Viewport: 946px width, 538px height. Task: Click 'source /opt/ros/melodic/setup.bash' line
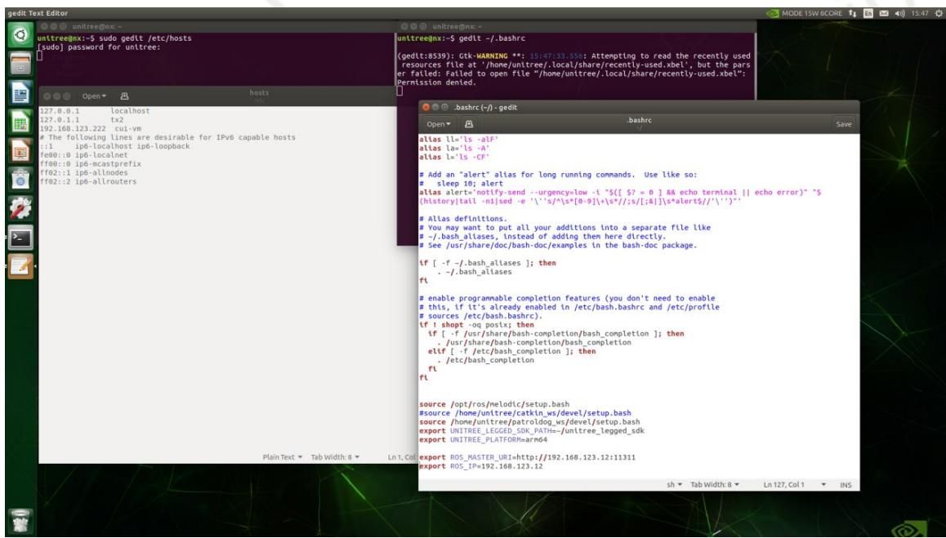click(494, 404)
